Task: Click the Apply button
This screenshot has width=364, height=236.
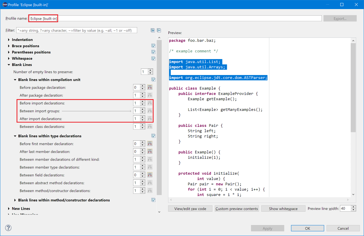Action: coord(267,228)
